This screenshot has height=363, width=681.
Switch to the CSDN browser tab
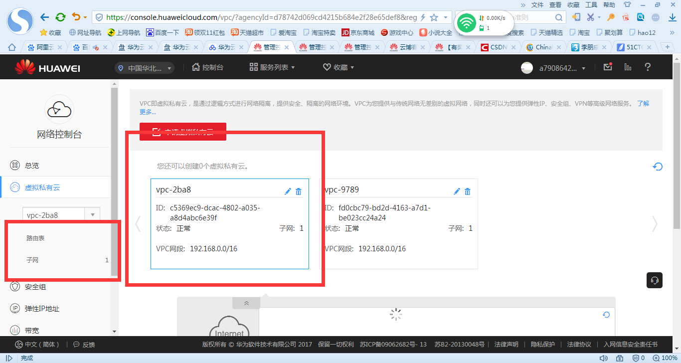(x=498, y=47)
